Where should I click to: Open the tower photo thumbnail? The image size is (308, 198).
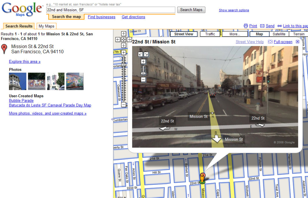pos(18,81)
